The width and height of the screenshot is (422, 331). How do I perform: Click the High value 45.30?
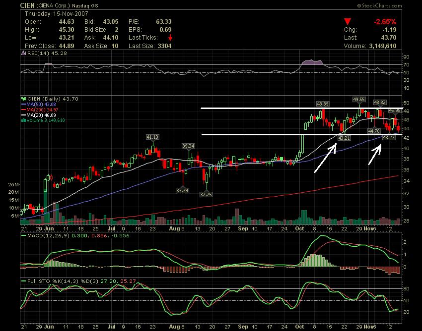(x=66, y=30)
